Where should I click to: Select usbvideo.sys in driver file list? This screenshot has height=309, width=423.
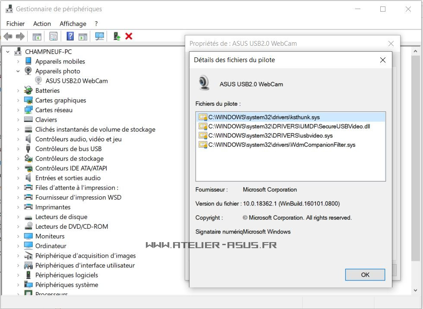pyautogui.click(x=270, y=136)
